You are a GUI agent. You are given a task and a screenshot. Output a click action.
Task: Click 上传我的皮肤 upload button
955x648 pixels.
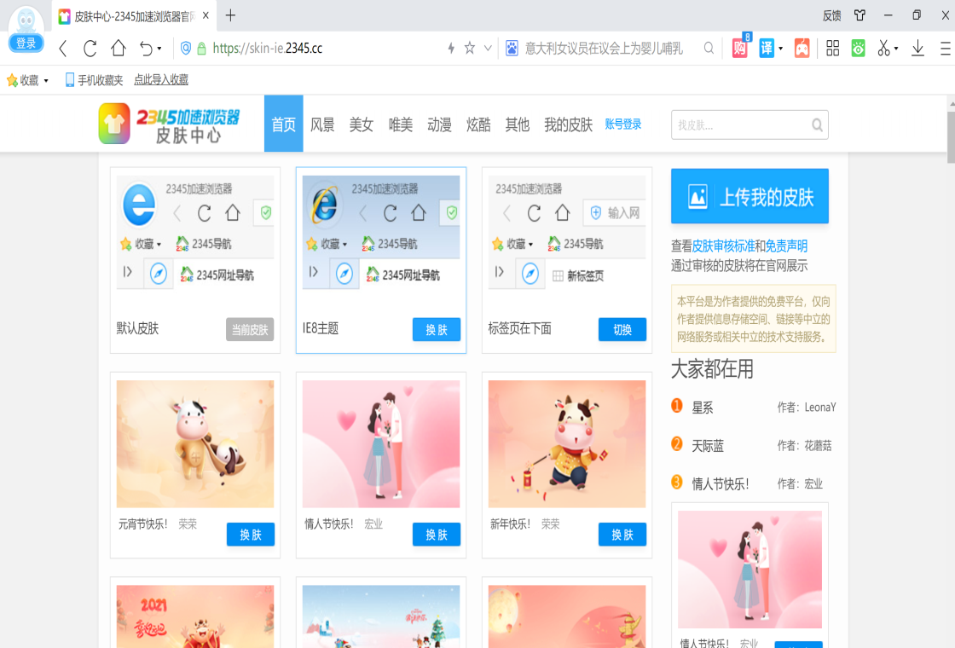click(750, 196)
